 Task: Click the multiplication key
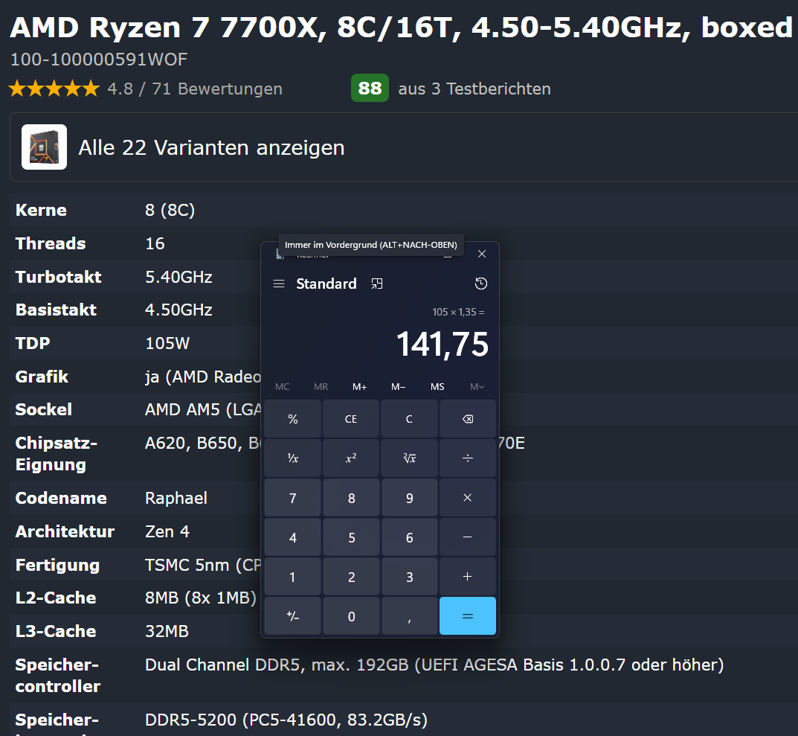(x=468, y=498)
